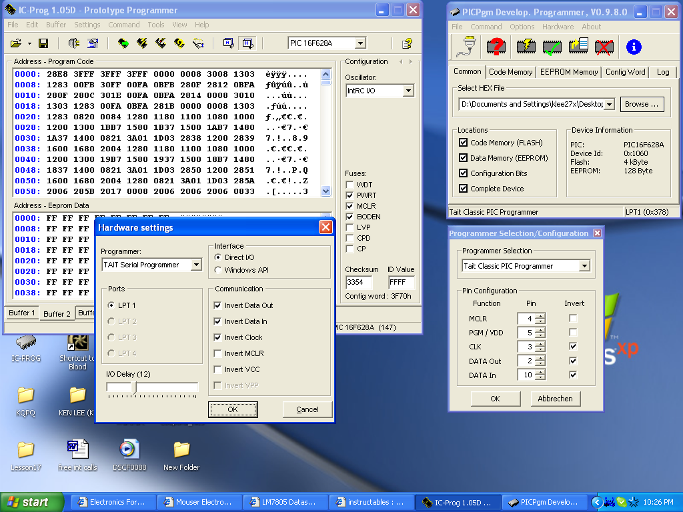
Task: Uncheck Invert Data Out
Action: 218,305
